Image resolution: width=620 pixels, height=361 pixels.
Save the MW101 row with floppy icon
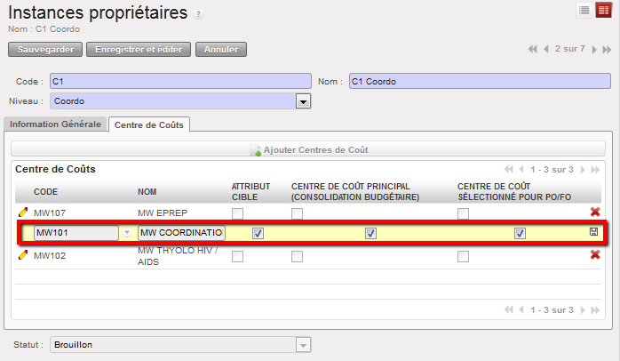tap(593, 232)
